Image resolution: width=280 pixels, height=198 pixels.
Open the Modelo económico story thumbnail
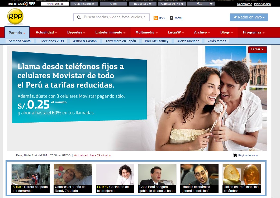point(200,174)
